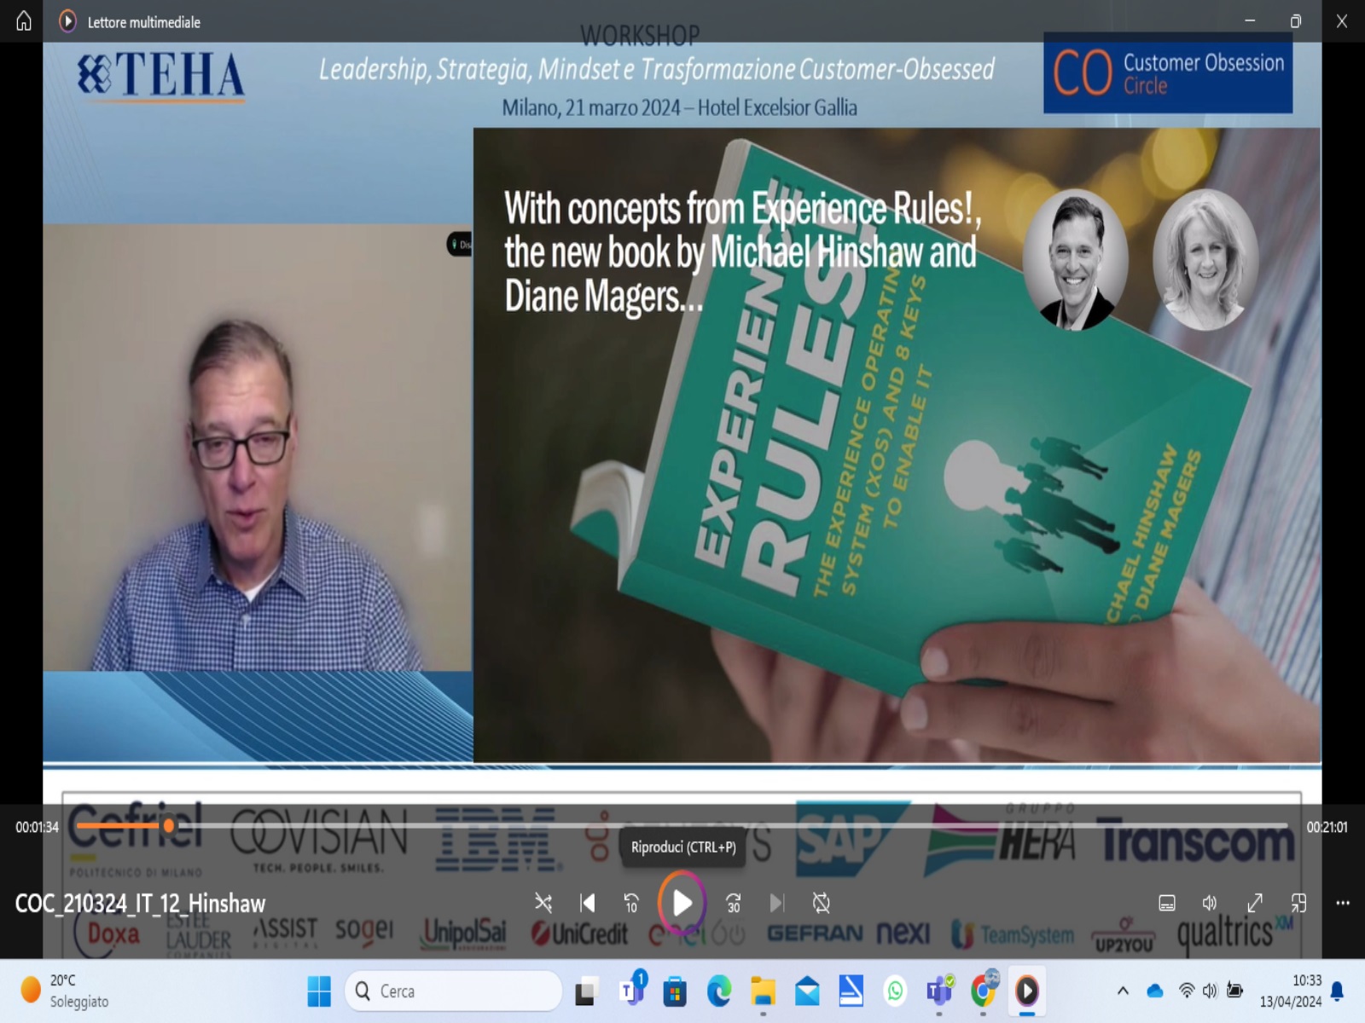
Task: Open the weather widget 20°C Soleggiato
Action: (67, 991)
